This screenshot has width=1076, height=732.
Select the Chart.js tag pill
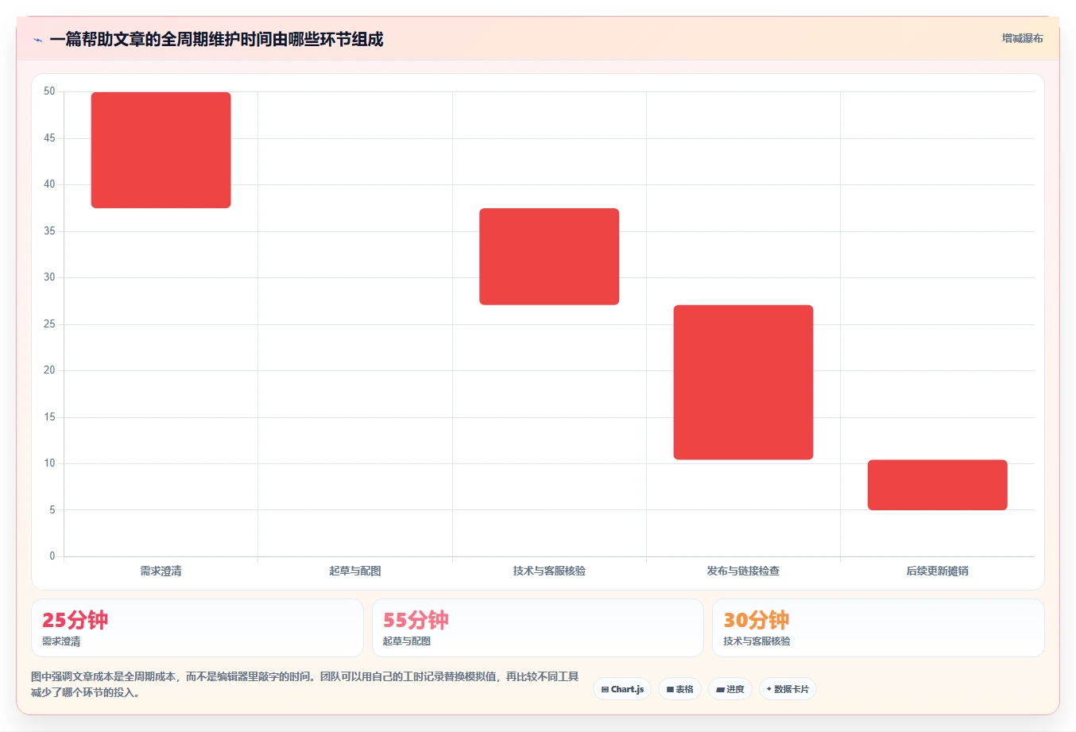pos(622,689)
